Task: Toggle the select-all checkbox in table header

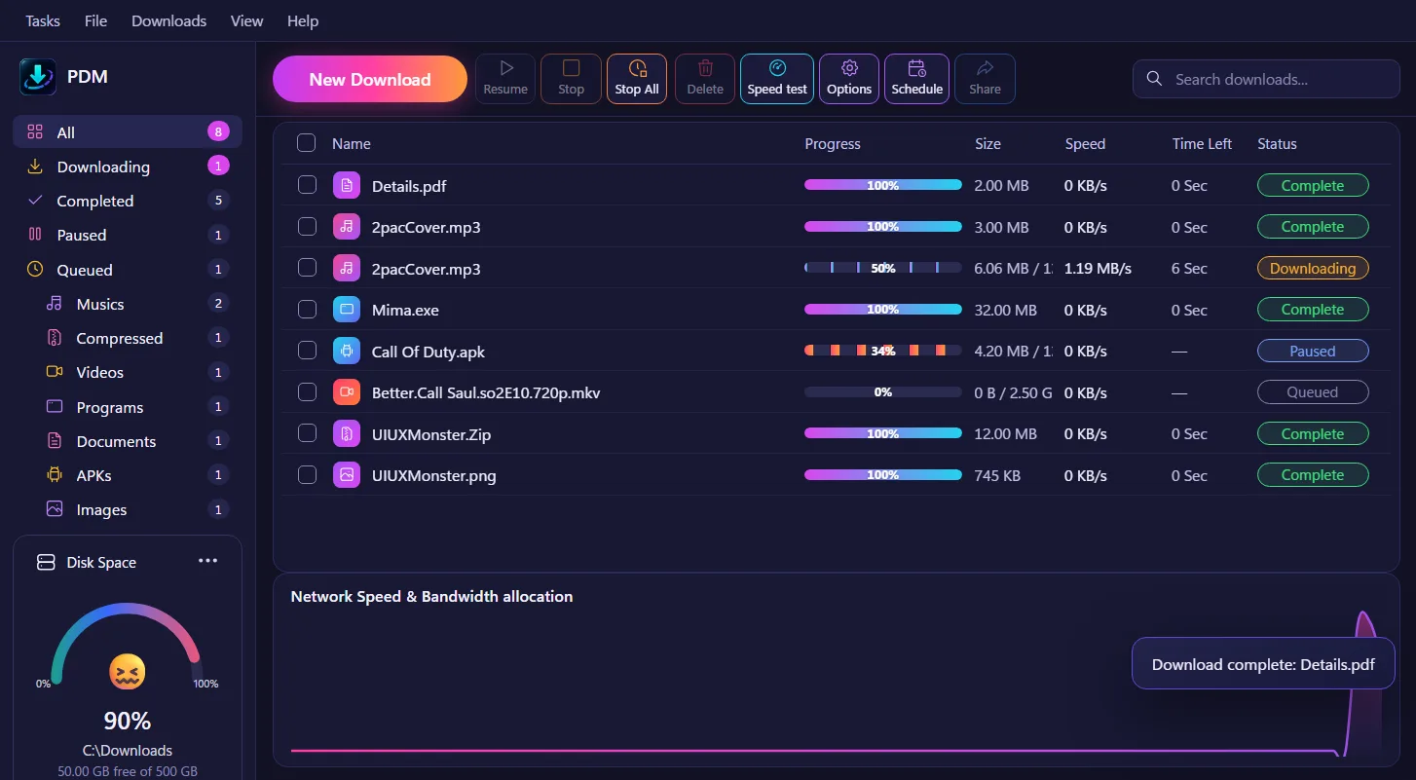Action: (307, 143)
